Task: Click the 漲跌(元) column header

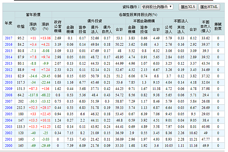Action: point(33,27)
